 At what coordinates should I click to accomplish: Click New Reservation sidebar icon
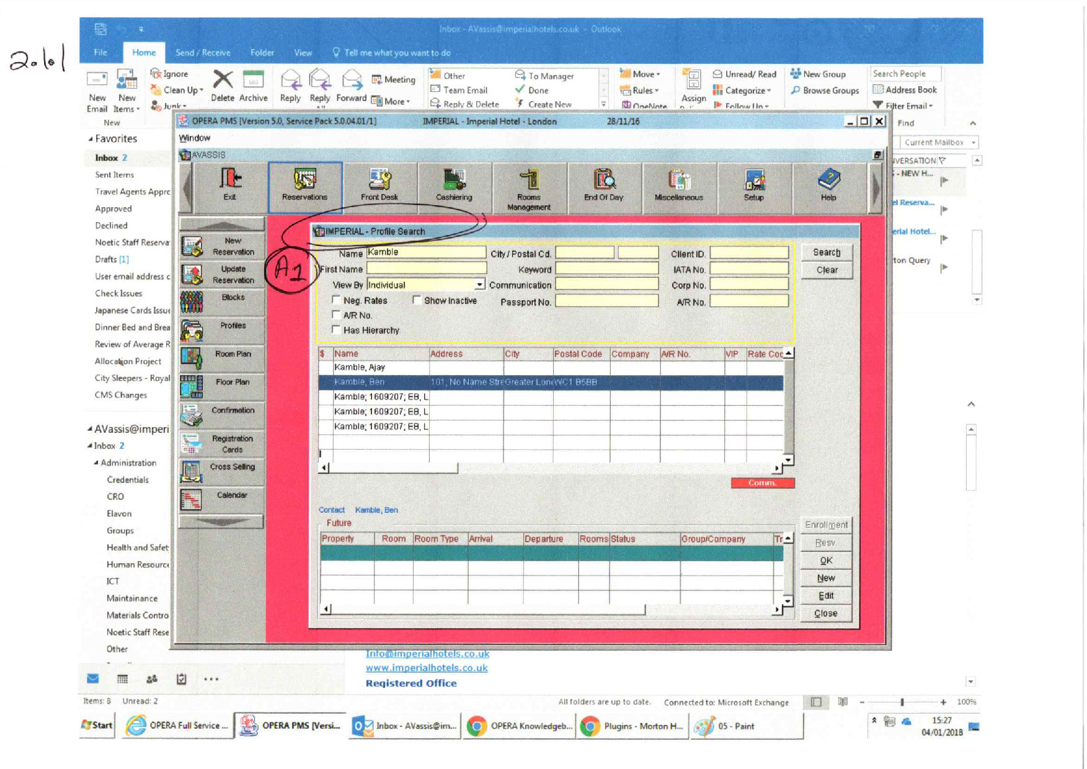click(x=222, y=246)
